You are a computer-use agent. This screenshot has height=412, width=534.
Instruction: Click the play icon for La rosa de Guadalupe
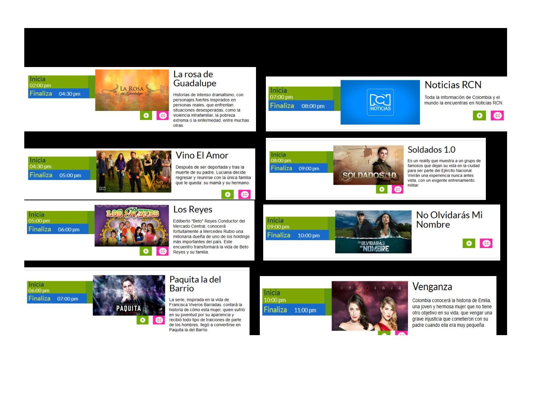click(146, 115)
